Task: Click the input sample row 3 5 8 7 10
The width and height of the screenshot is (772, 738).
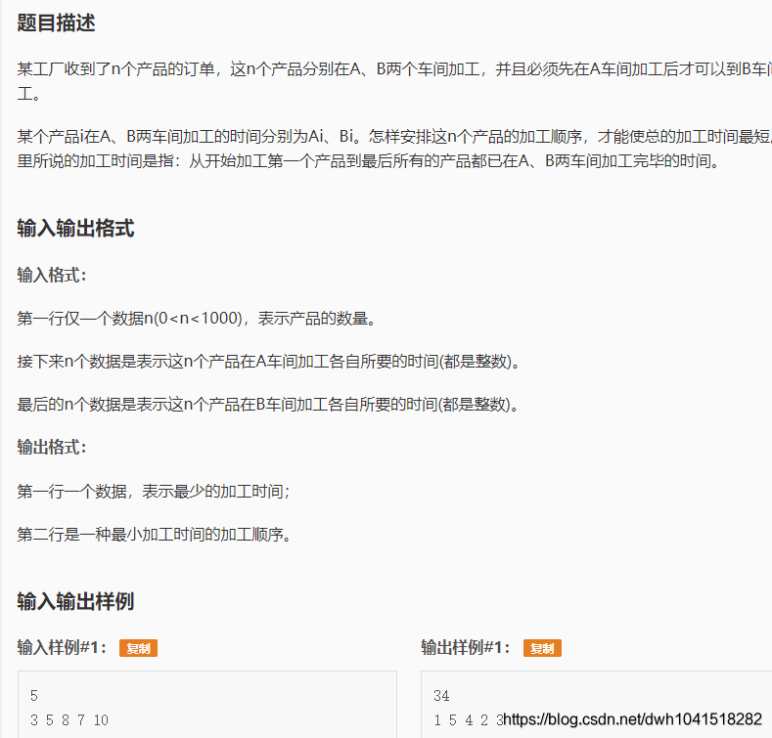Action: click(69, 720)
